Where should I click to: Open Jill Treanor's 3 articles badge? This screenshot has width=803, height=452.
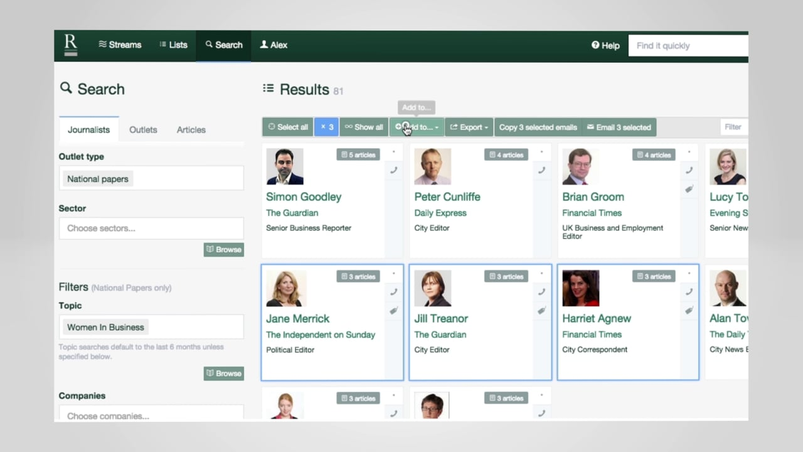(x=506, y=276)
